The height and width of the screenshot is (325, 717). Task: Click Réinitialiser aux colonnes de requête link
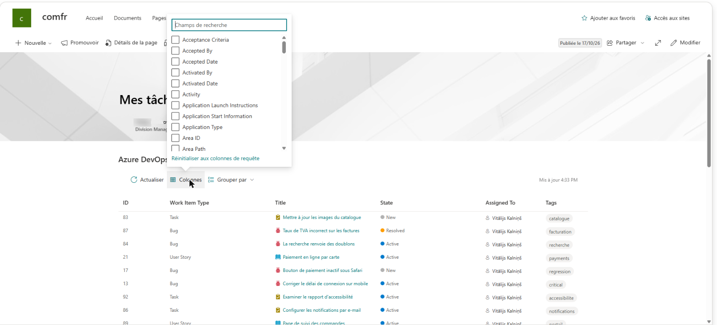[x=215, y=159]
